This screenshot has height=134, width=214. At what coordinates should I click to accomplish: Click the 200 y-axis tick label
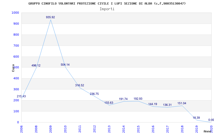point(16,100)
